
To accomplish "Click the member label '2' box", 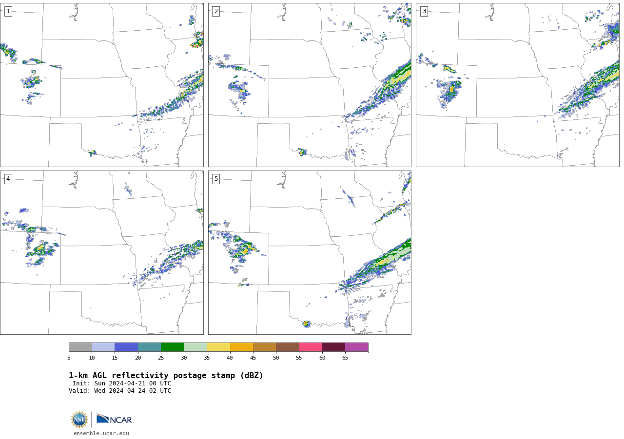I will coord(216,11).
